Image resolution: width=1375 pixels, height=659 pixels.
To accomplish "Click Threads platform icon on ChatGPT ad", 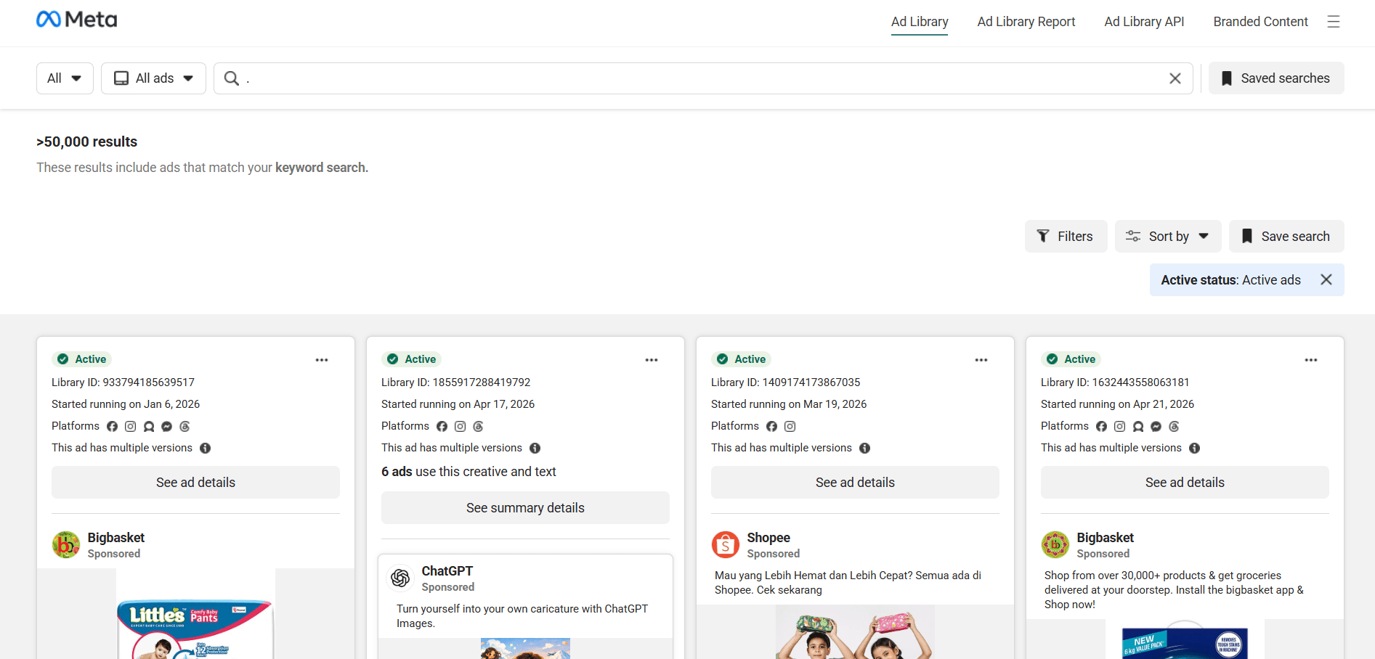I will tap(479, 427).
